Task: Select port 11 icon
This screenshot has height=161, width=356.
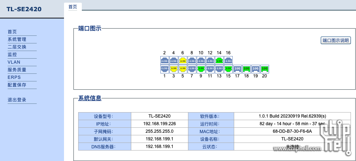Action: [x=210, y=69]
